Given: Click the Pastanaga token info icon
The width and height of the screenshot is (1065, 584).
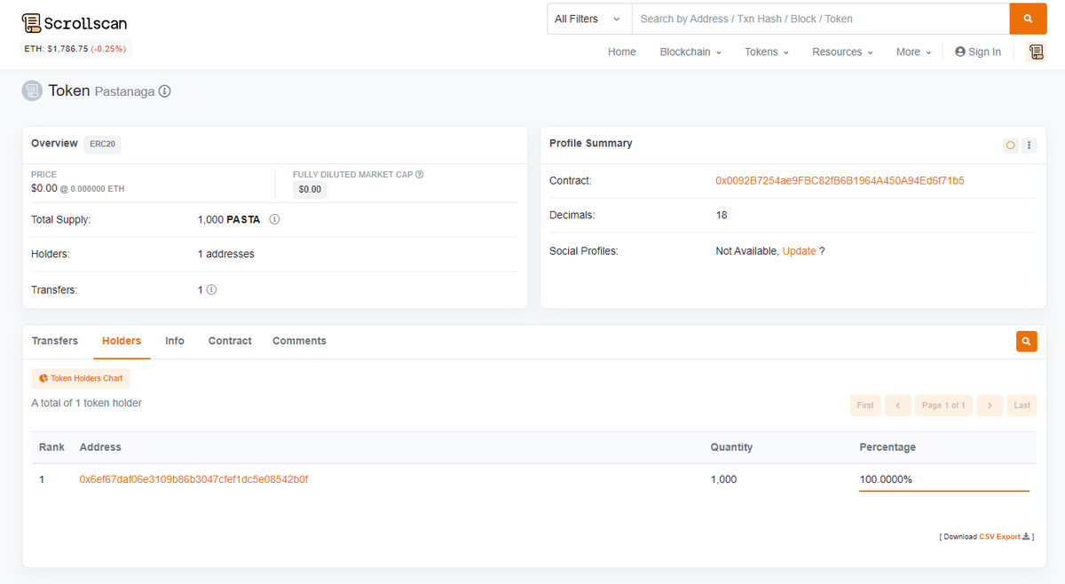Looking at the screenshot, I should tap(165, 91).
